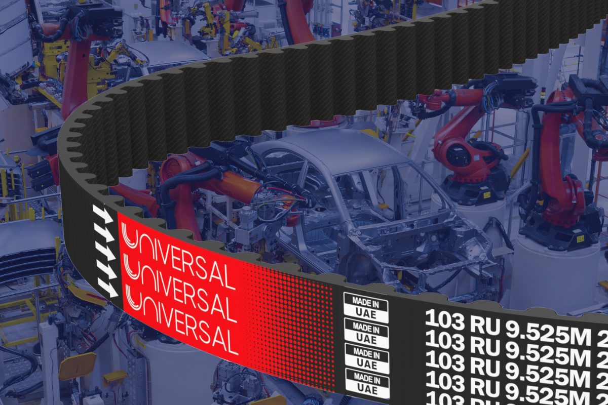This screenshot has height=405, width=608.
Task: Click the yellow panel at bottom left
Action: tap(77, 366)
